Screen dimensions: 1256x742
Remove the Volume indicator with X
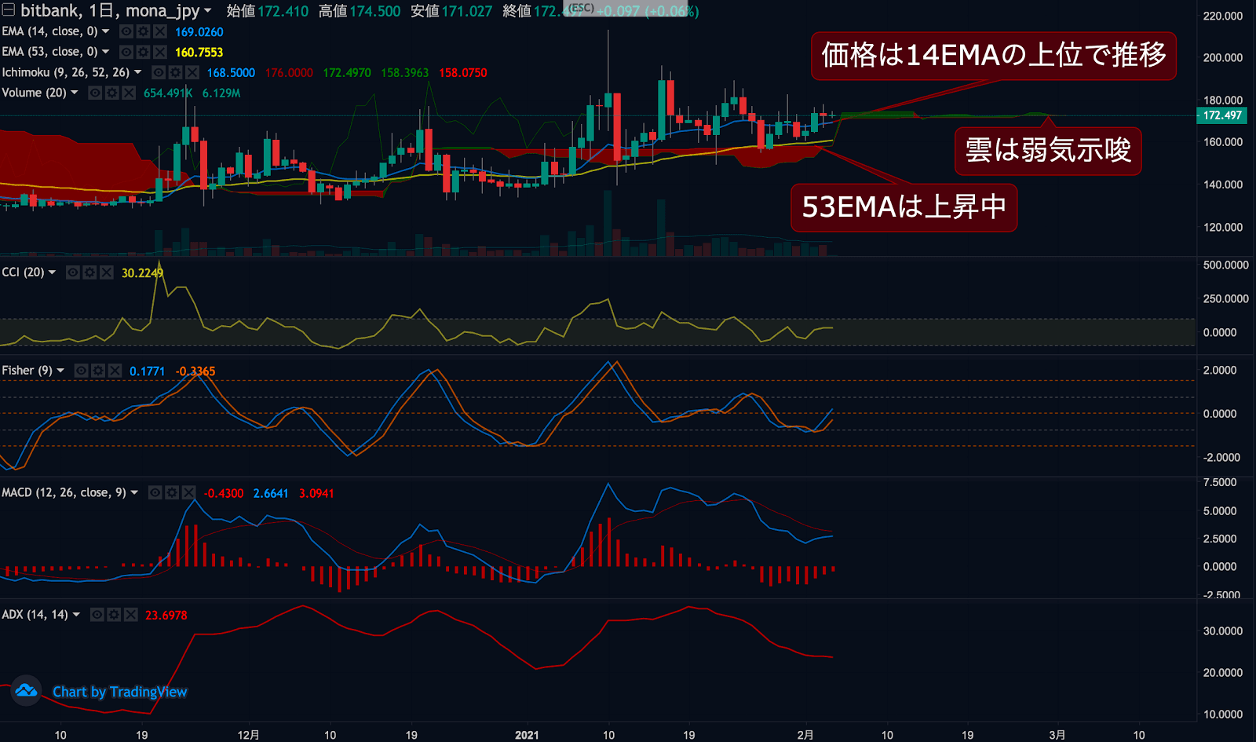pyautogui.click(x=129, y=93)
